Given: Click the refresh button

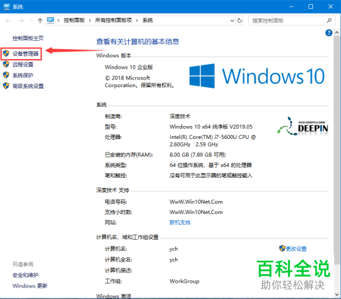Looking at the screenshot, I should point(239,20).
